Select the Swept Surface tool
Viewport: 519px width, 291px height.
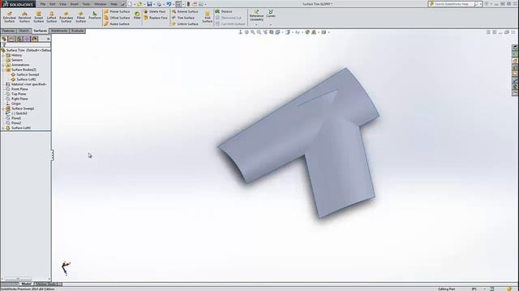[39, 17]
